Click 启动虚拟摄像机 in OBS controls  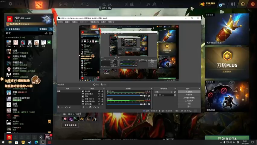pos(189,98)
